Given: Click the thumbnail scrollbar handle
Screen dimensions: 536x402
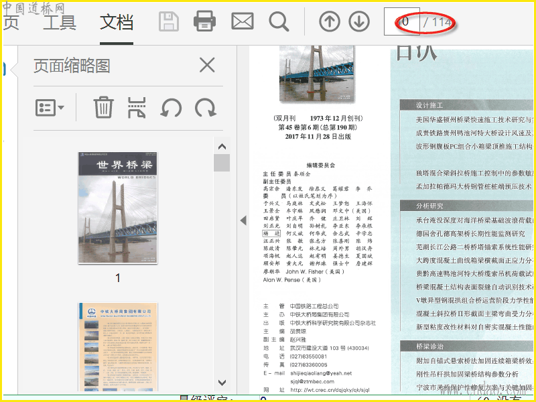Looking at the screenshot, I should click(x=222, y=163).
